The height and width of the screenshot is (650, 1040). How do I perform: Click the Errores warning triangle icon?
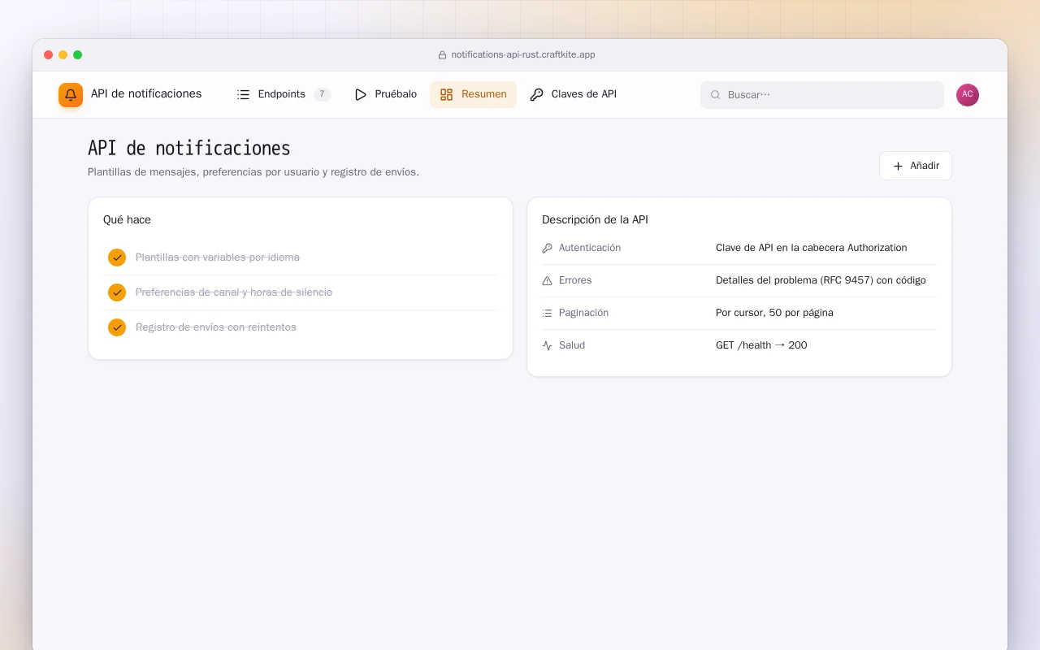(x=547, y=280)
